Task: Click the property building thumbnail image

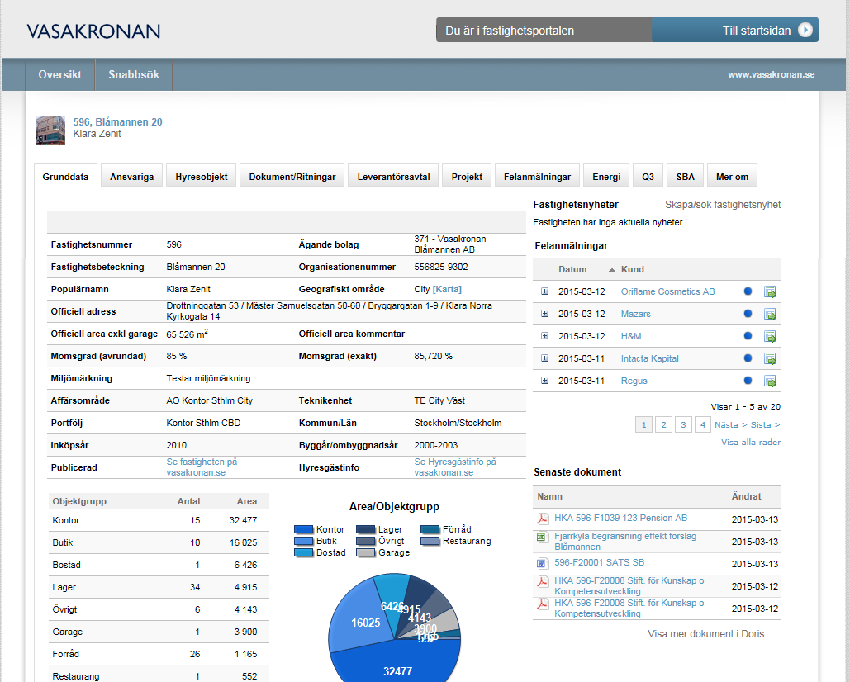Action: pyautogui.click(x=50, y=130)
